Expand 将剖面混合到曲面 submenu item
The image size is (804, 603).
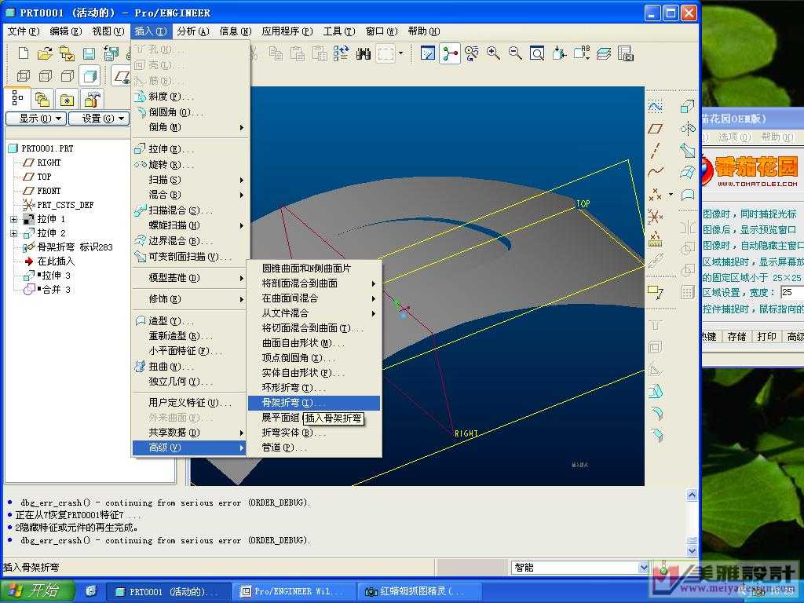314,283
